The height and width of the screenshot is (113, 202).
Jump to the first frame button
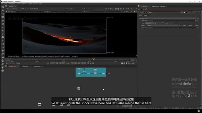point(54,63)
